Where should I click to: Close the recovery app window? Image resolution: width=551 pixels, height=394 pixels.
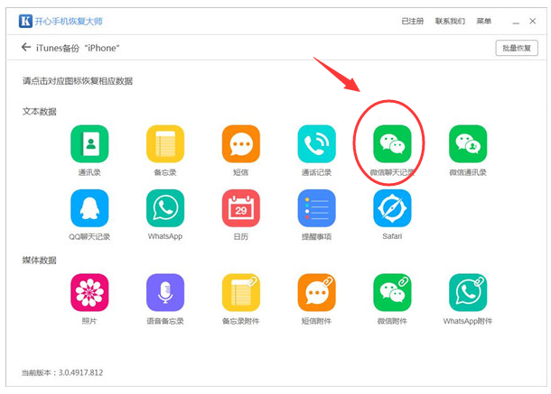click(x=533, y=21)
